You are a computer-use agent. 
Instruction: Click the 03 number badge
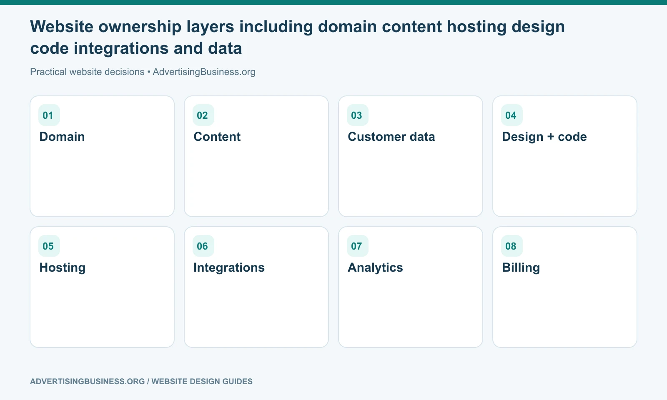tap(357, 115)
